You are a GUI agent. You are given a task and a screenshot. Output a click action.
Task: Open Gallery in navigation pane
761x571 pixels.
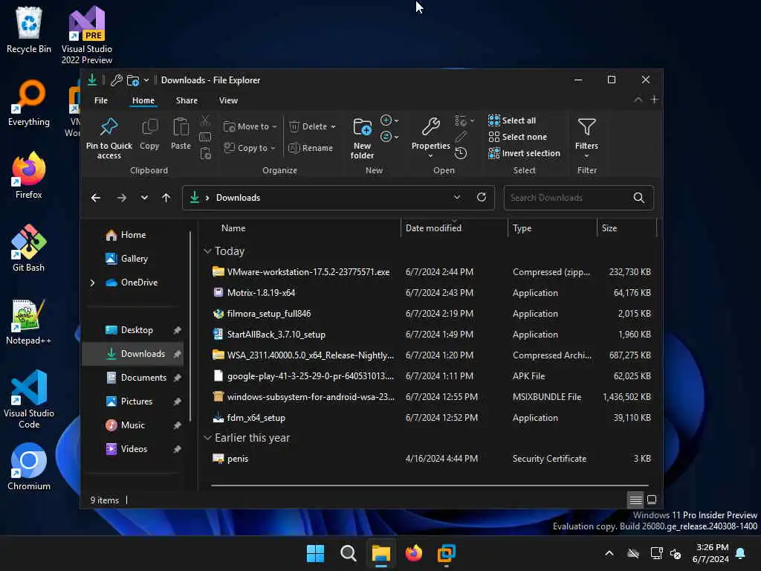coord(135,259)
